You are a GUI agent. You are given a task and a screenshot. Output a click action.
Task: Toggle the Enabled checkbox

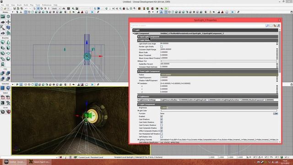[x=162, y=116]
